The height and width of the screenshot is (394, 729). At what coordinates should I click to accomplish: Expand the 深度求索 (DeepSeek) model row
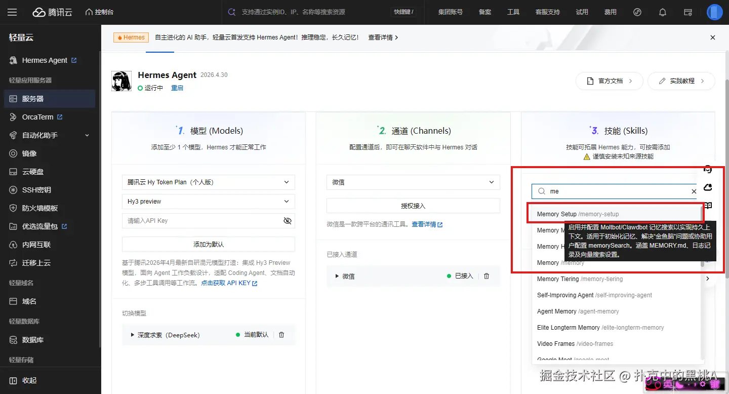(133, 335)
